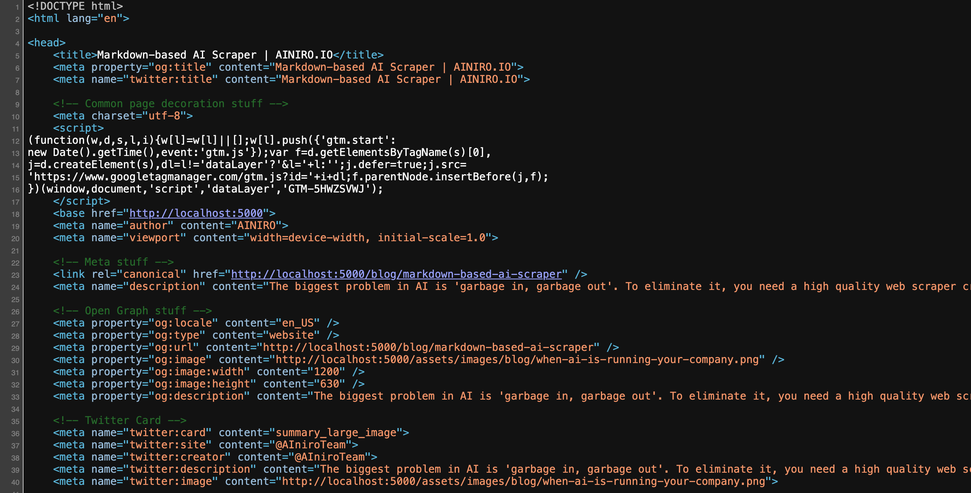Screen dimensions: 971x493
Task: Click the twitter:description meta line
Action: [512, 469]
